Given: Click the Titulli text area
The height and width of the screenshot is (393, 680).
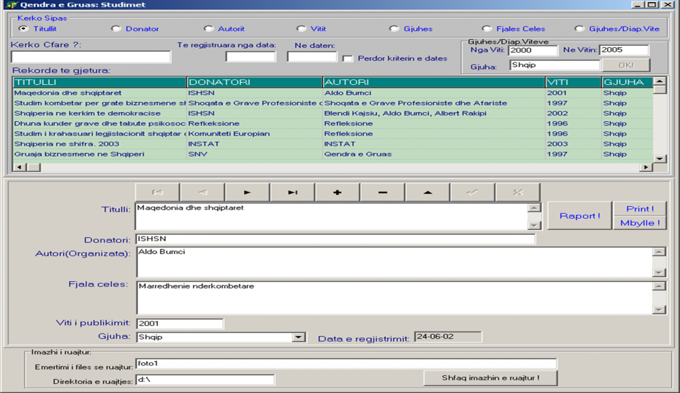Looking at the screenshot, I should click(332, 216).
